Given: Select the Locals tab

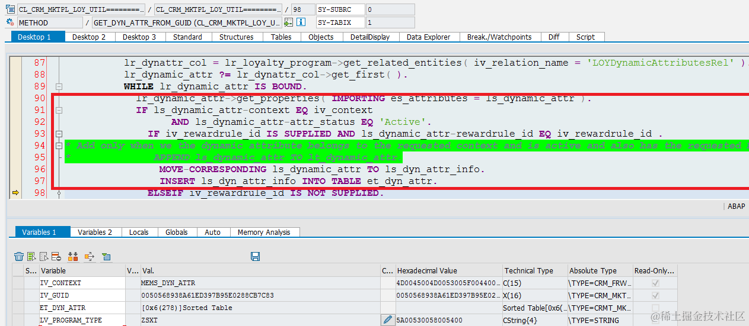Looking at the screenshot, I should click(x=139, y=232).
